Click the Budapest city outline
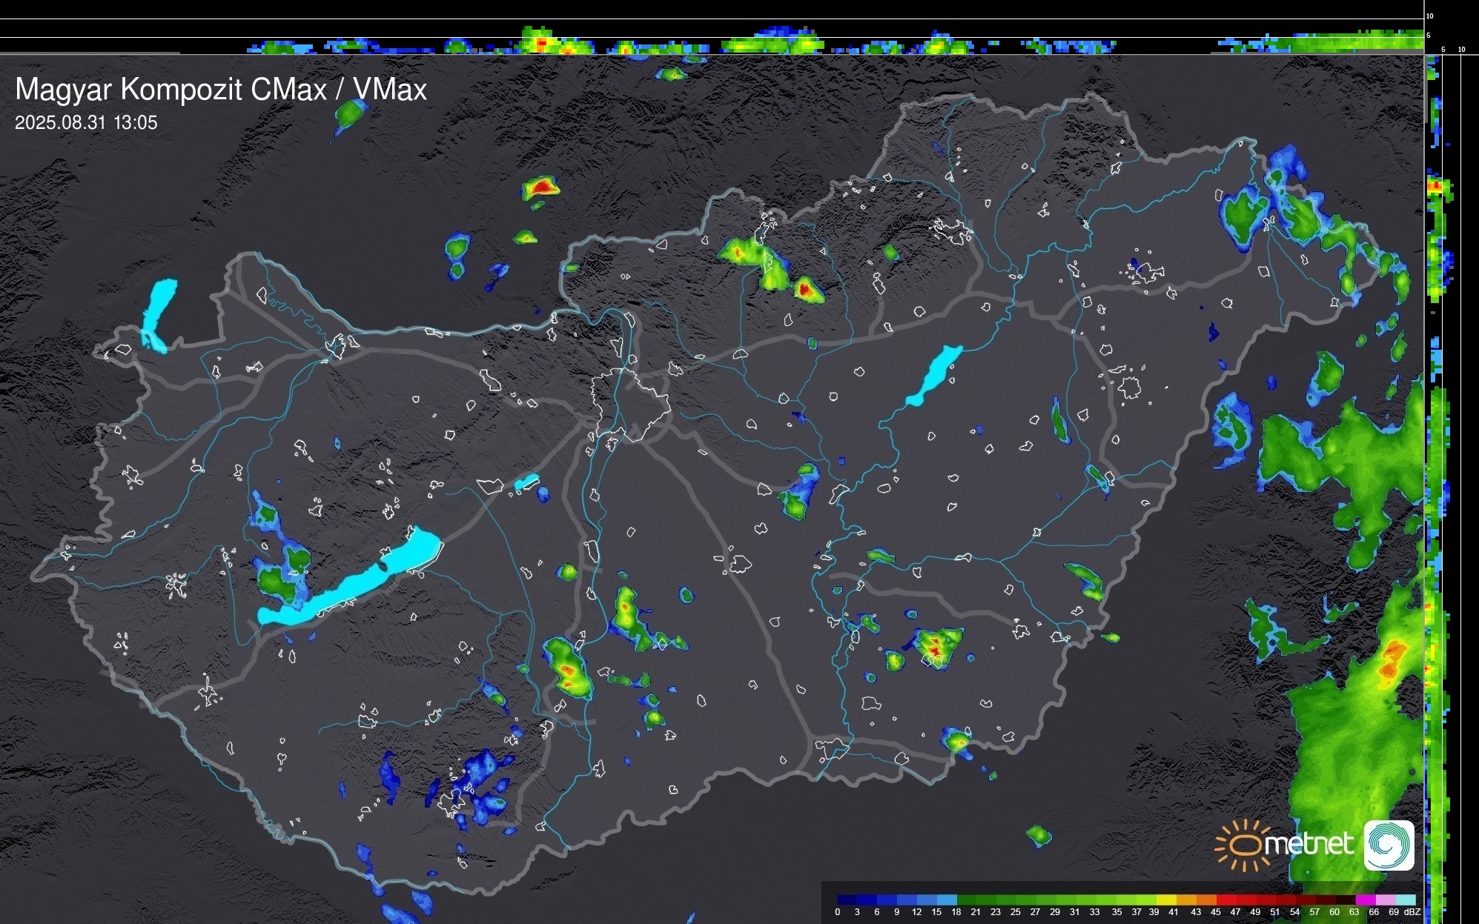The image size is (1479, 924). (x=630, y=404)
